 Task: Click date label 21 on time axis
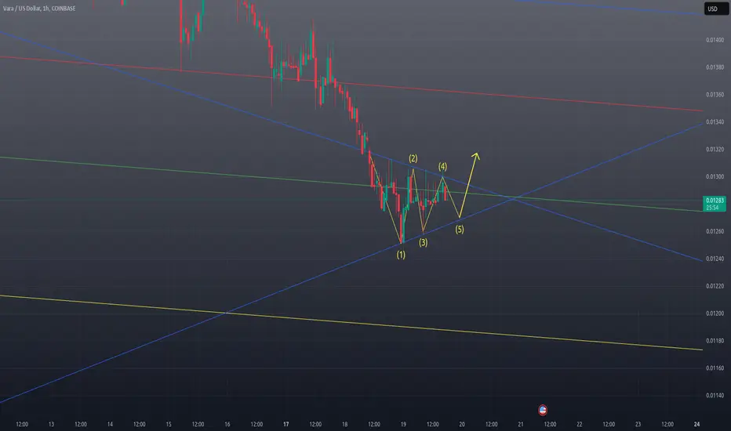(x=521, y=425)
